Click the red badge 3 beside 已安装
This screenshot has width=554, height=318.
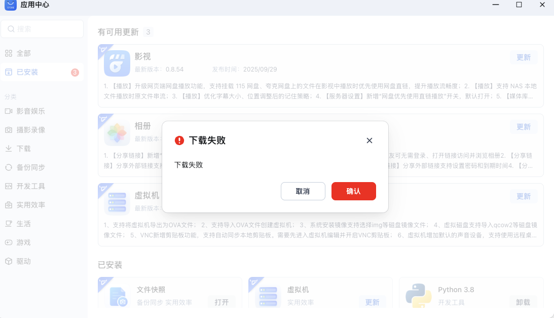coord(75,72)
